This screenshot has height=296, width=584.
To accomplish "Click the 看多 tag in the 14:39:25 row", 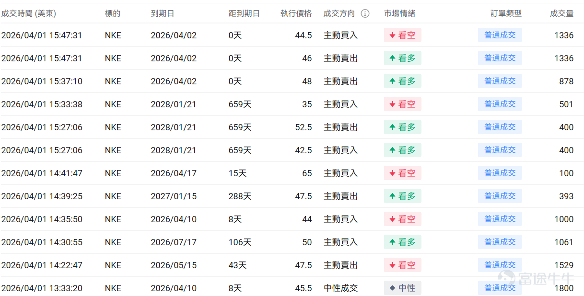I will pos(403,196).
